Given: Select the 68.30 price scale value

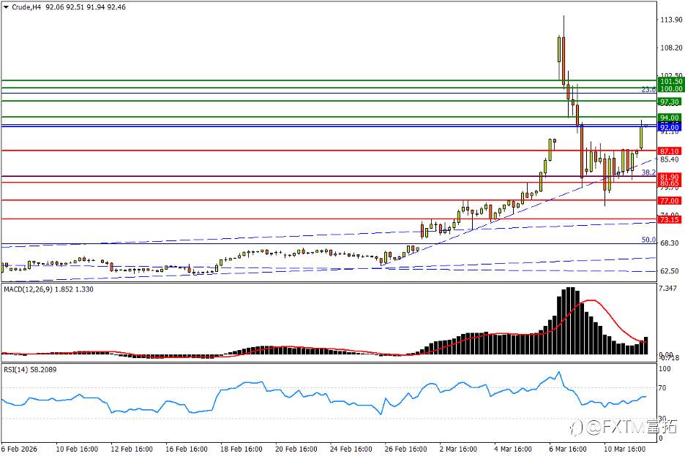Looking at the screenshot, I should pos(670,243).
